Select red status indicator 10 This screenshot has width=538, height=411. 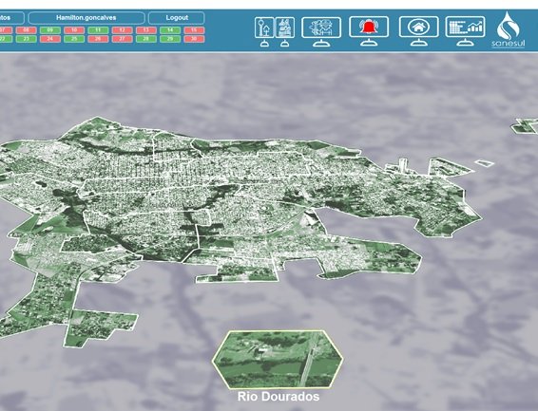[74, 30]
